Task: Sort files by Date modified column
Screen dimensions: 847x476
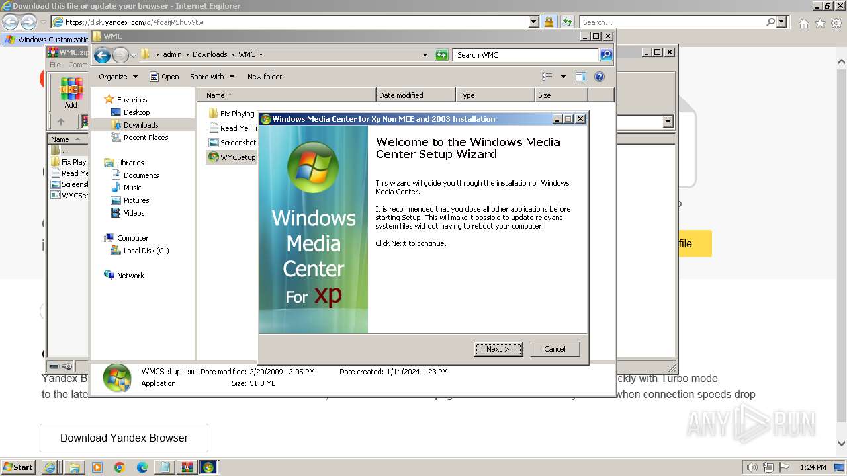Action: (416, 95)
